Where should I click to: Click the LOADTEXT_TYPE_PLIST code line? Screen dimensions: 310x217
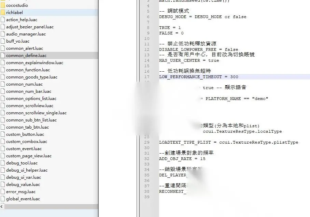click(x=228, y=142)
